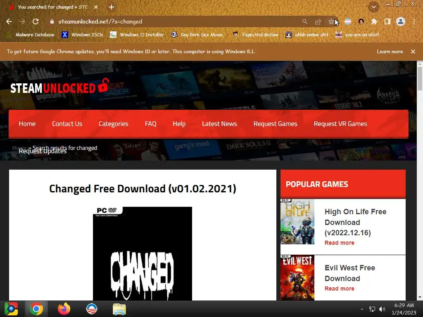Screen dimensions: 423x317
Task: Click the Request Updates link
Action: pos(43,151)
